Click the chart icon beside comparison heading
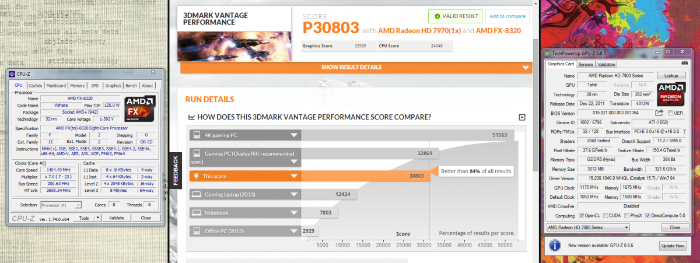This screenshot has width=700, height=263. pos(191,117)
